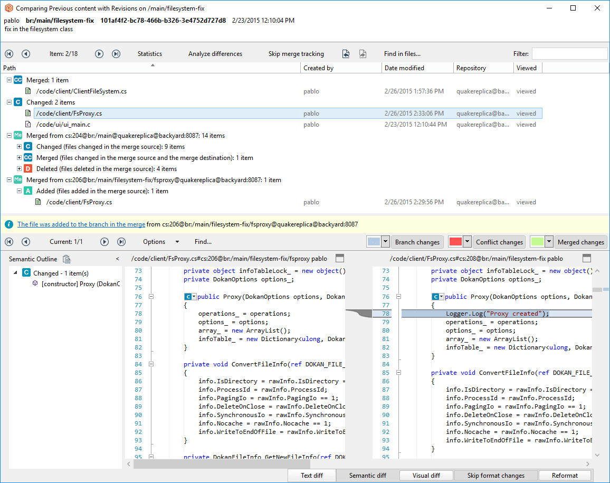This screenshot has height=483, width=610.
Task: Open Statistics
Action: (x=150, y=54)
